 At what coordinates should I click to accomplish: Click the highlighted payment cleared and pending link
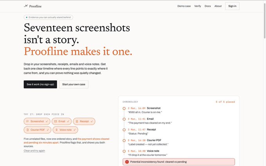tap(66, 141)
